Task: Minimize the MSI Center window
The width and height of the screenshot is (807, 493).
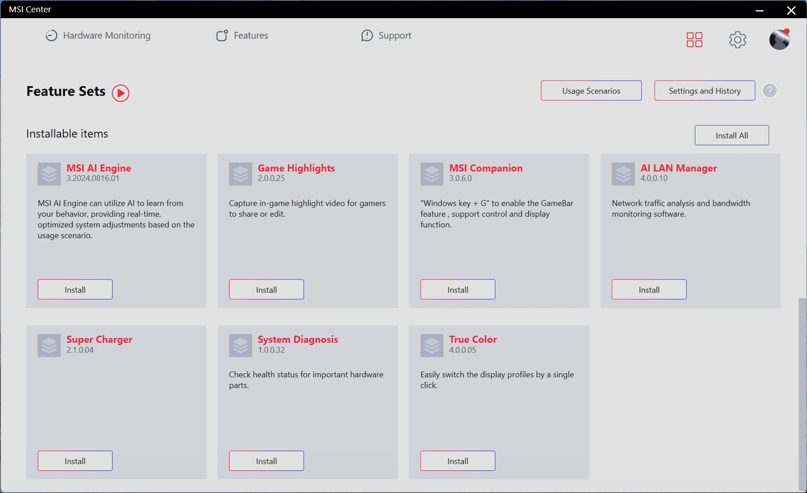Action: tap(759, 10)
